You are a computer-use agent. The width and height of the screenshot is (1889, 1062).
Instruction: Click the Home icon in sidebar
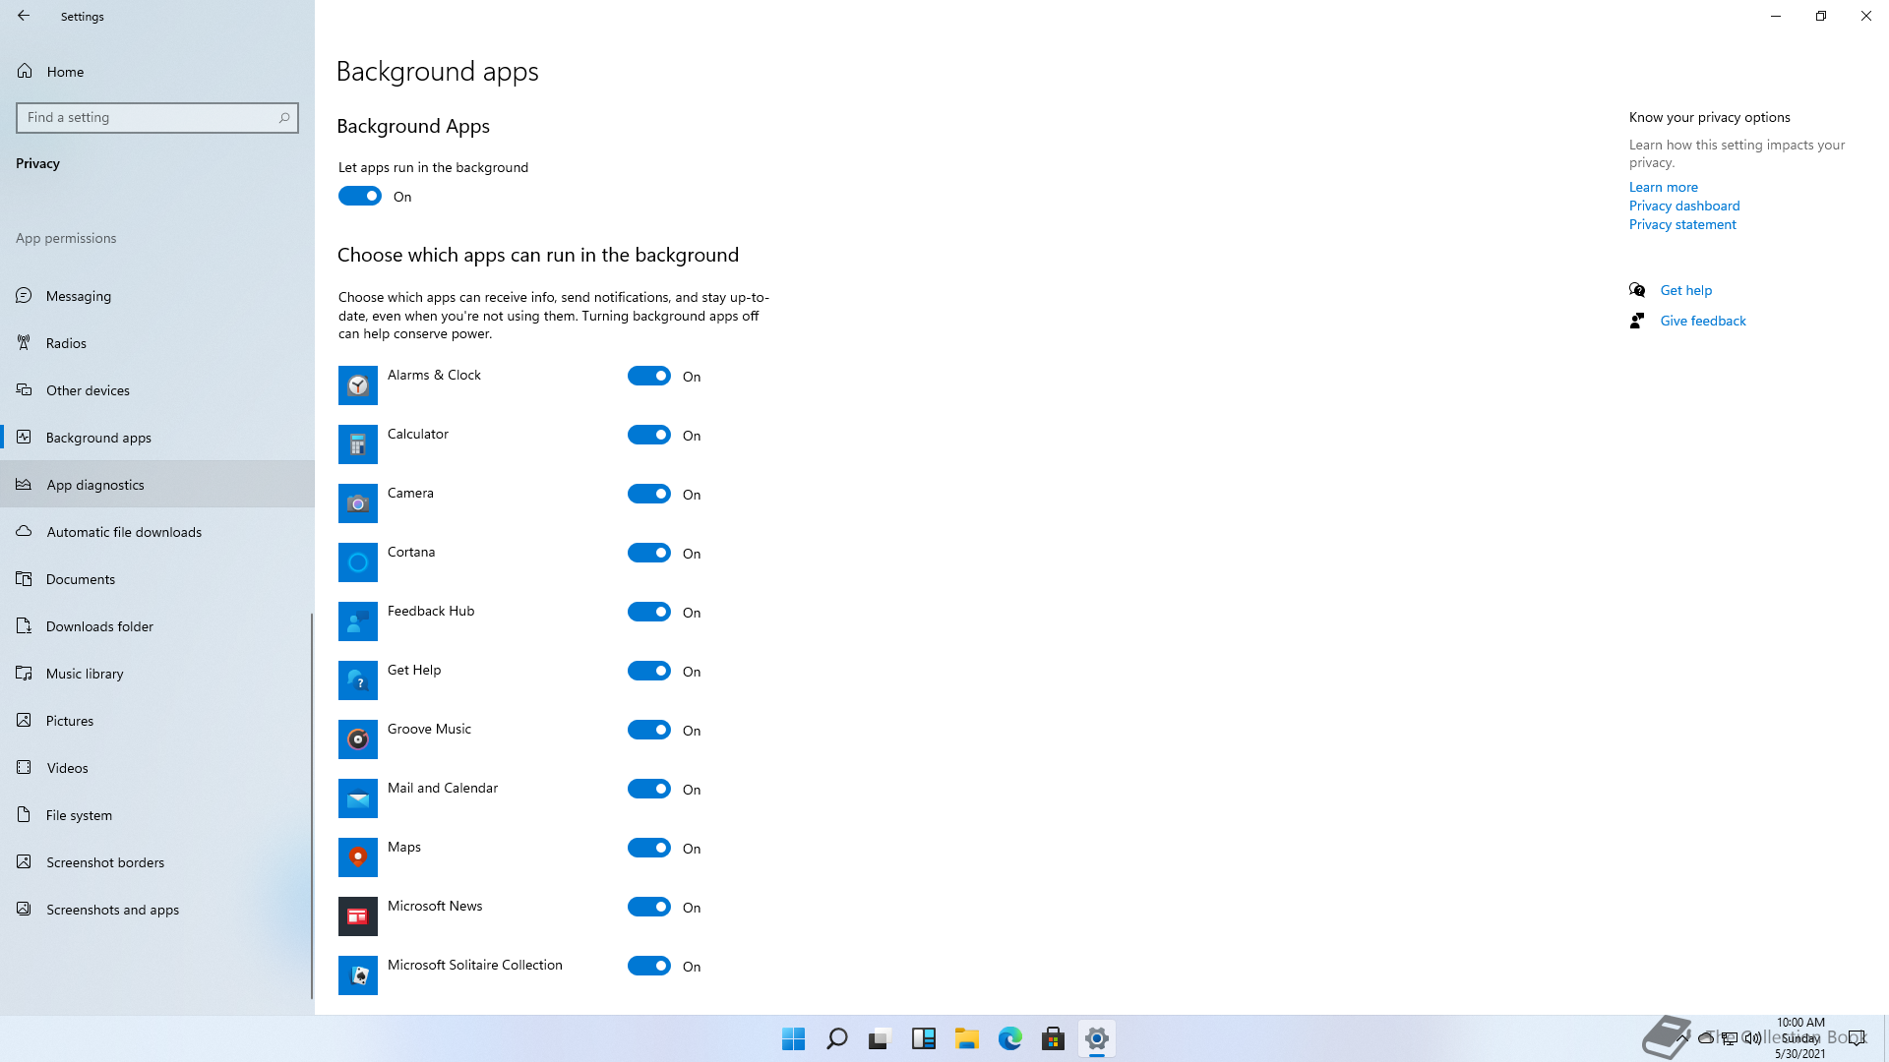pos(25,71)
